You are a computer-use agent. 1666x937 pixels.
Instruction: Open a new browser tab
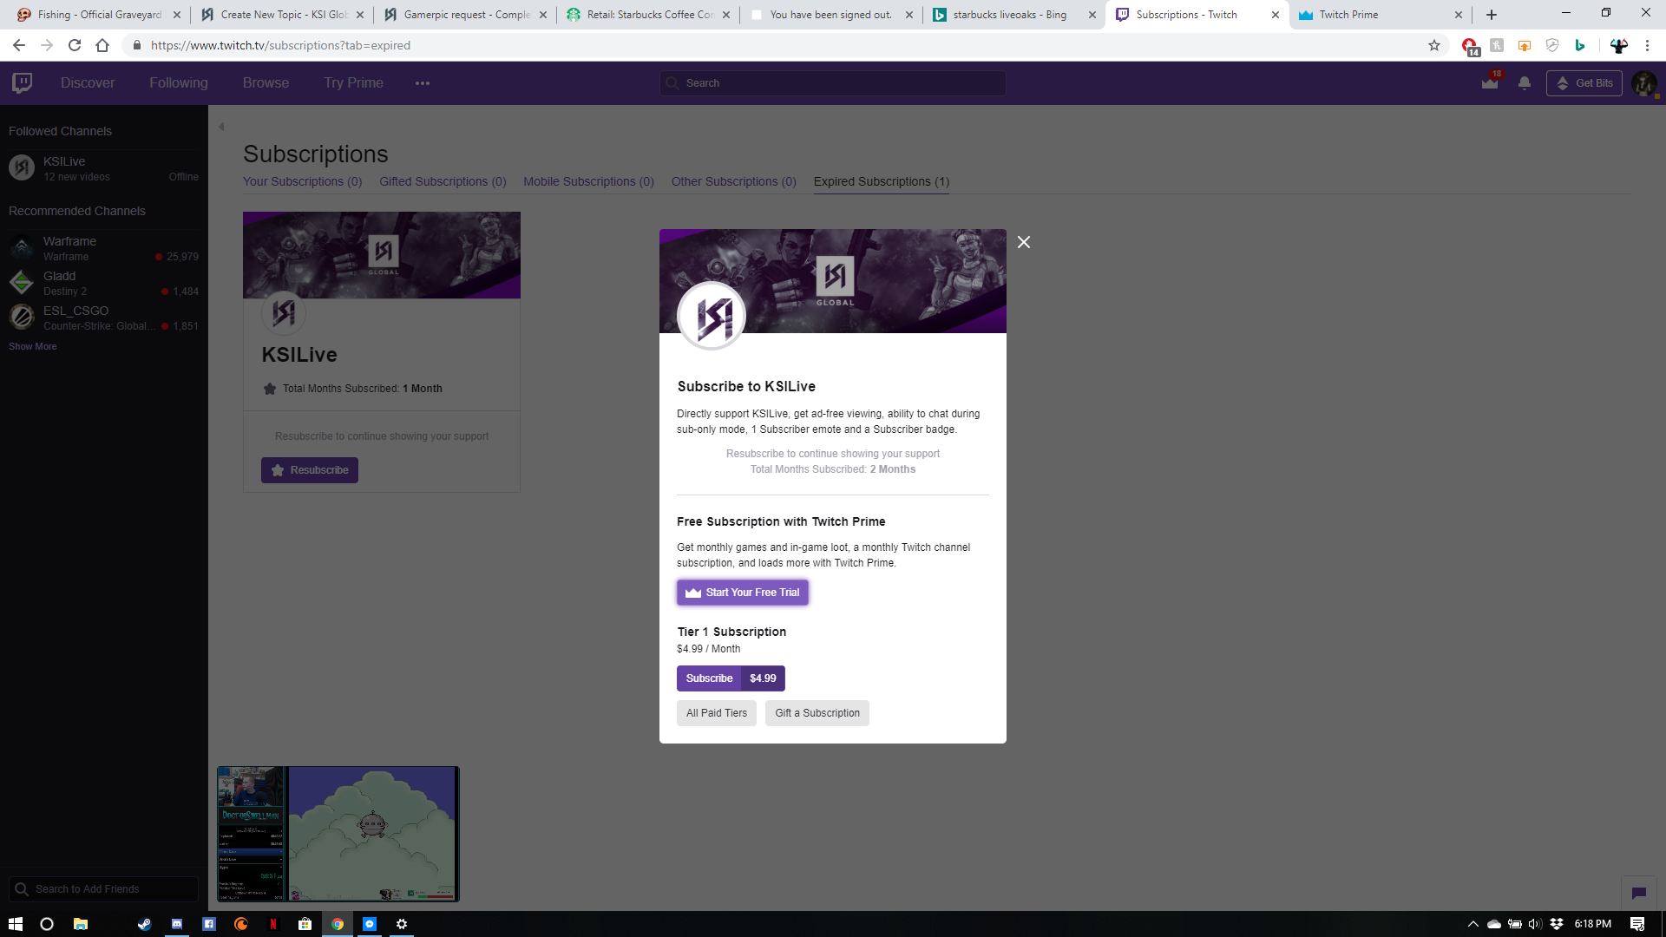[x=1492, y=15]
